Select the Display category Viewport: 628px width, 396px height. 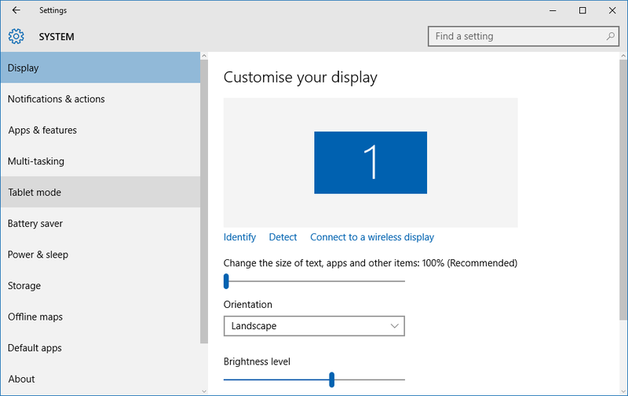pos(100,68)
